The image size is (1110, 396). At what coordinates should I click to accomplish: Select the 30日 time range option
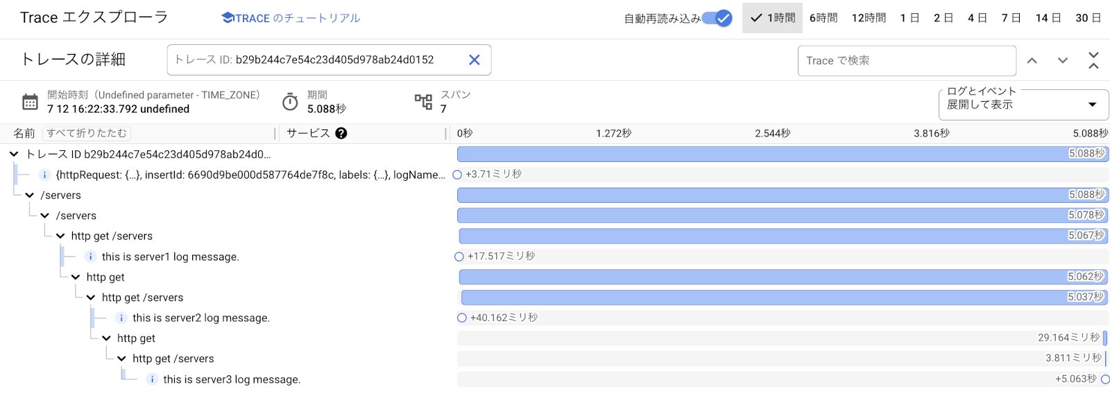pos(1088,18)
